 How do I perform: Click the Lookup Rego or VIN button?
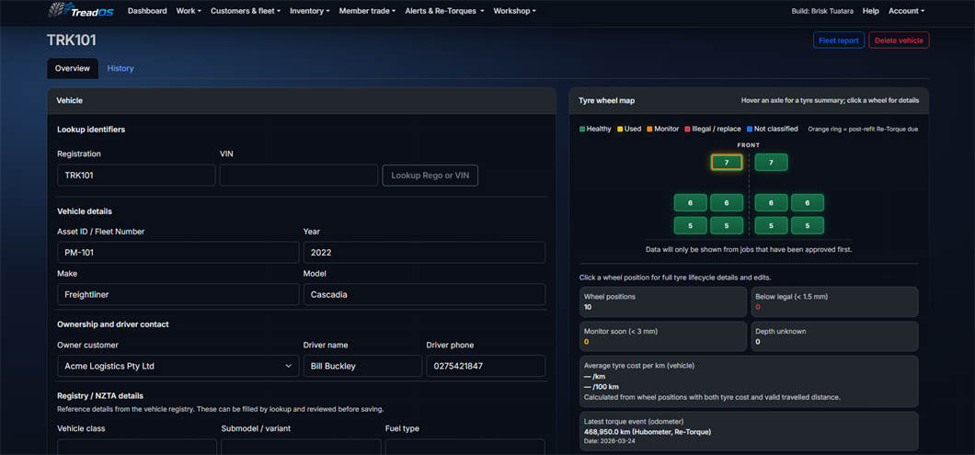pos(430,176)
